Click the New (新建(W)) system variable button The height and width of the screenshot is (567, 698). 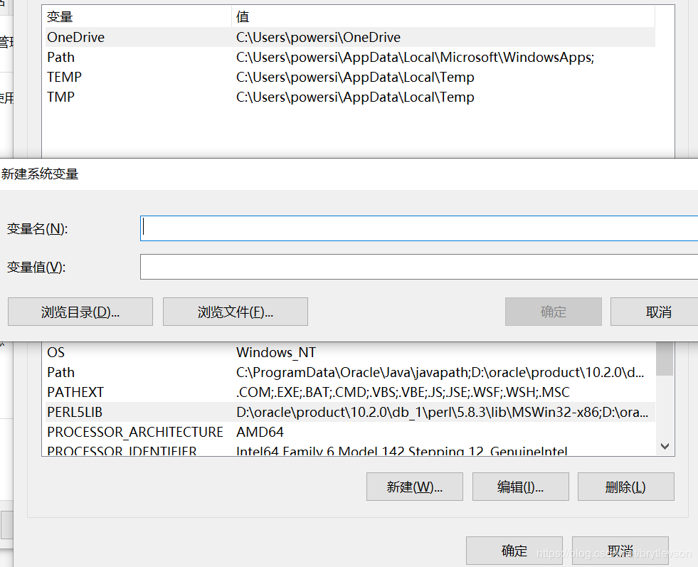[x=415, y=487]
